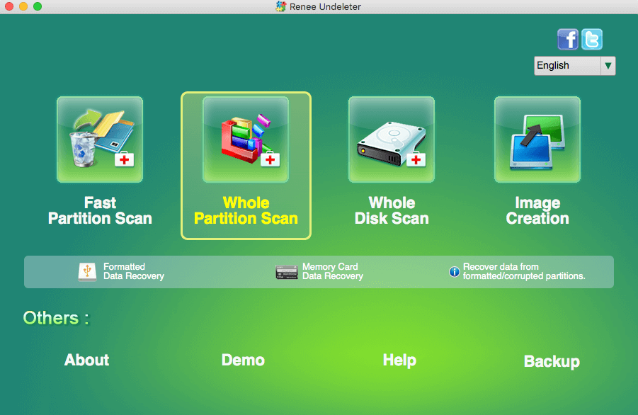638x415 pixels.
Task: Open the English language combo box
Action: coord(574,65)
